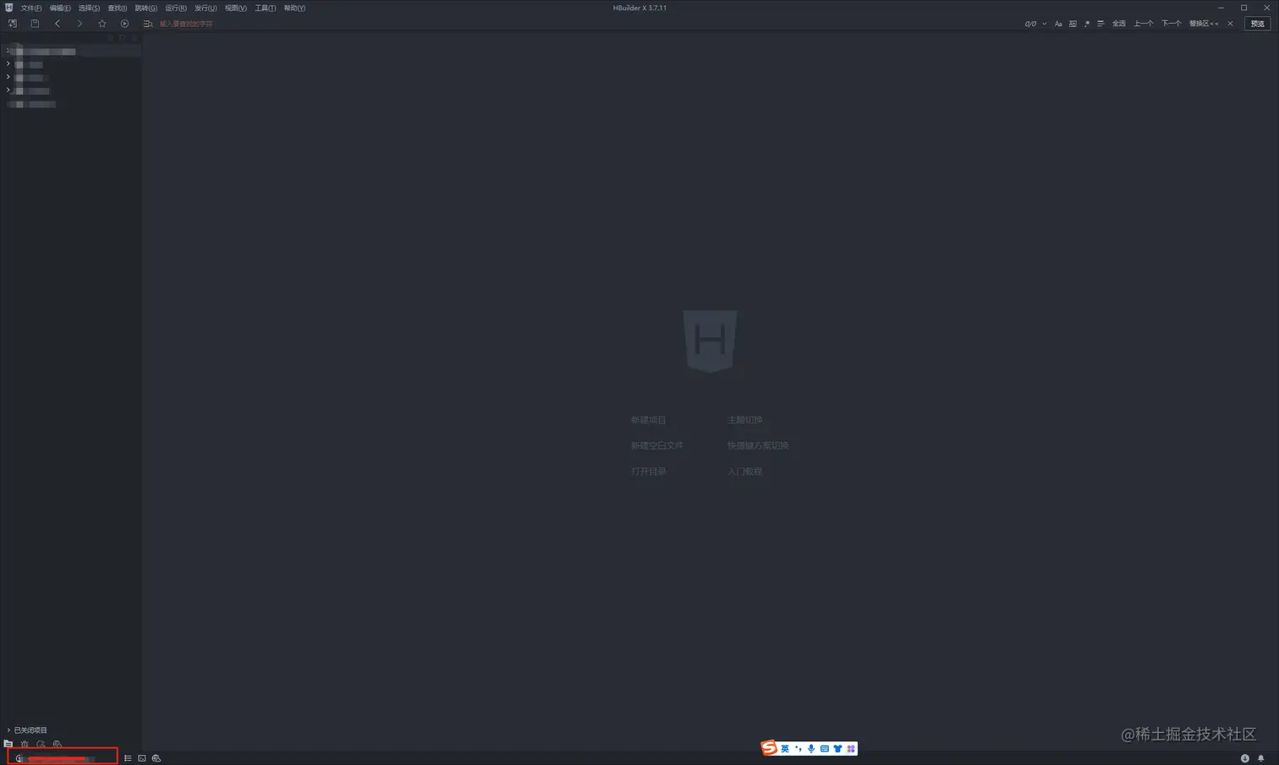This screenshot has width=1279, height=765.
Task: Expand the 已关闭项目 closed projects section
Action: pyautogui.click(x=8, y=729)
